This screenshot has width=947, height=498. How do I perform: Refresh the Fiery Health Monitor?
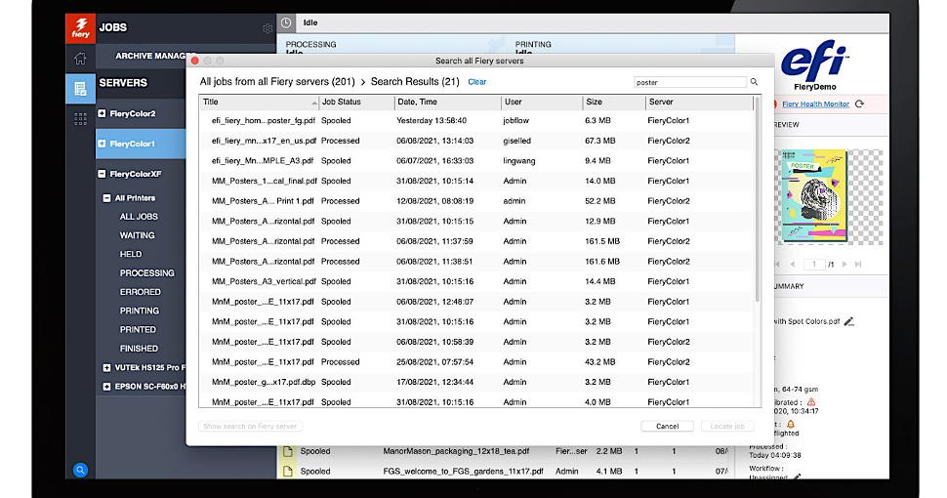(x=859, y=104)
